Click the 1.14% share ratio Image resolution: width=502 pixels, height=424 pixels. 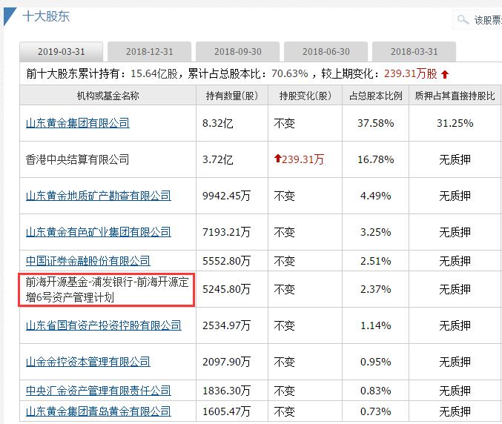pyautogui.click(x=375, y=325)
